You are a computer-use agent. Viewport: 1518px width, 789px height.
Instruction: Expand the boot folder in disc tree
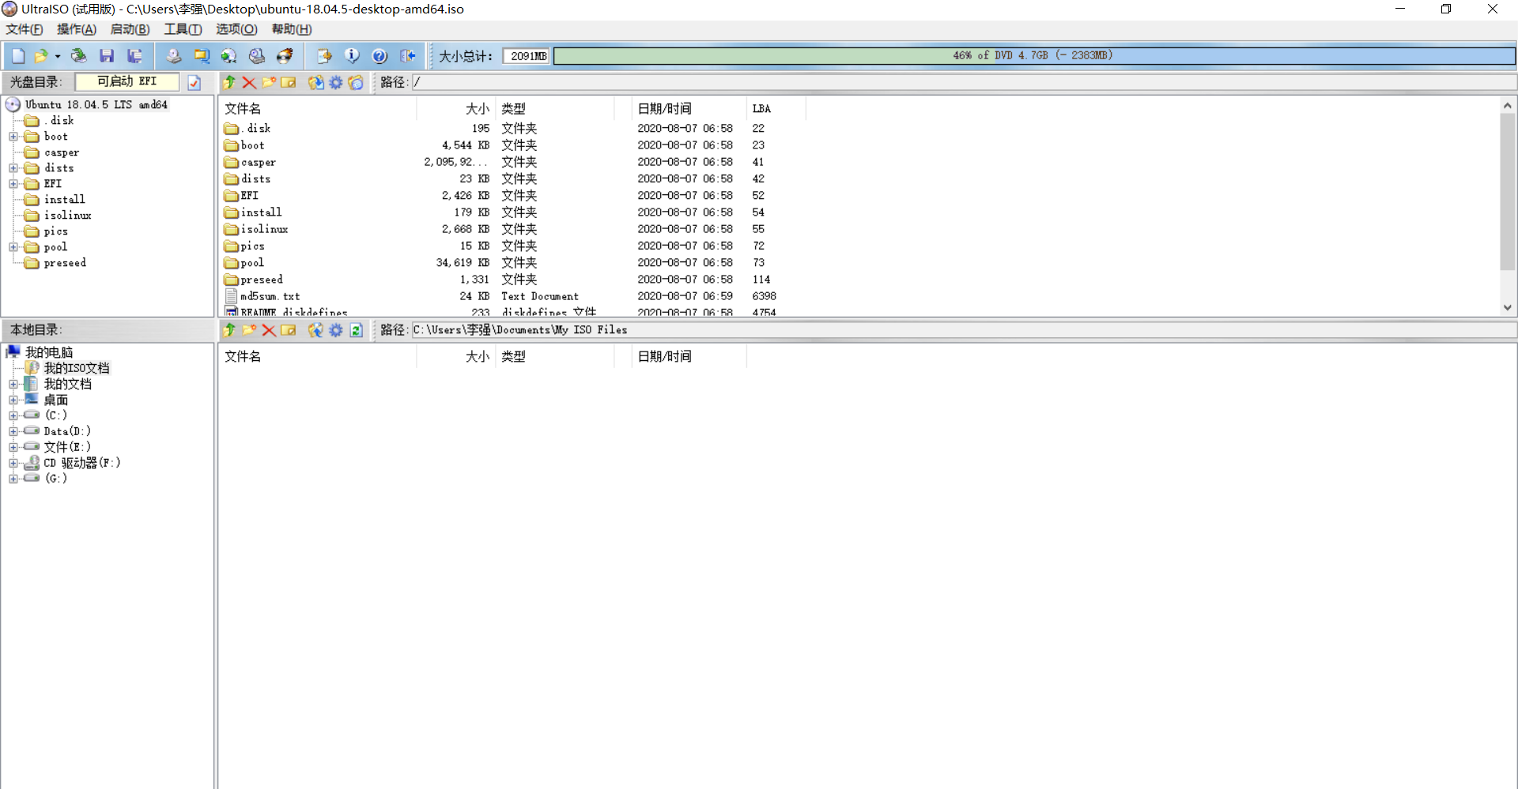13,137
